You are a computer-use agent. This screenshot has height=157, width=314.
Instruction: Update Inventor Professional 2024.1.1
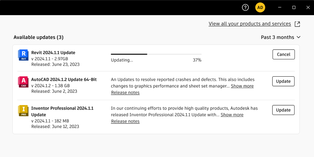point(283,110)
